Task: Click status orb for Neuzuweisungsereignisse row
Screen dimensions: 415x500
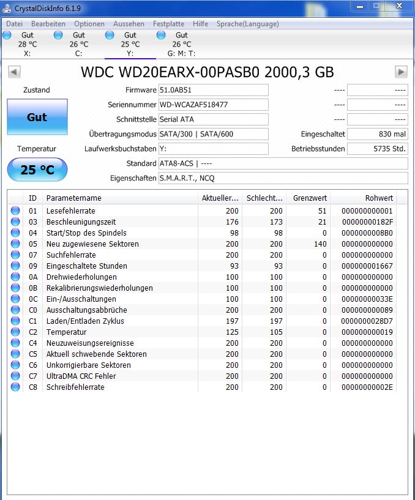Action: 15,343
